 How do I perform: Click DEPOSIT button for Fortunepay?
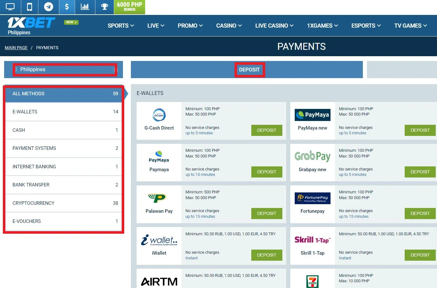point(420,213)
